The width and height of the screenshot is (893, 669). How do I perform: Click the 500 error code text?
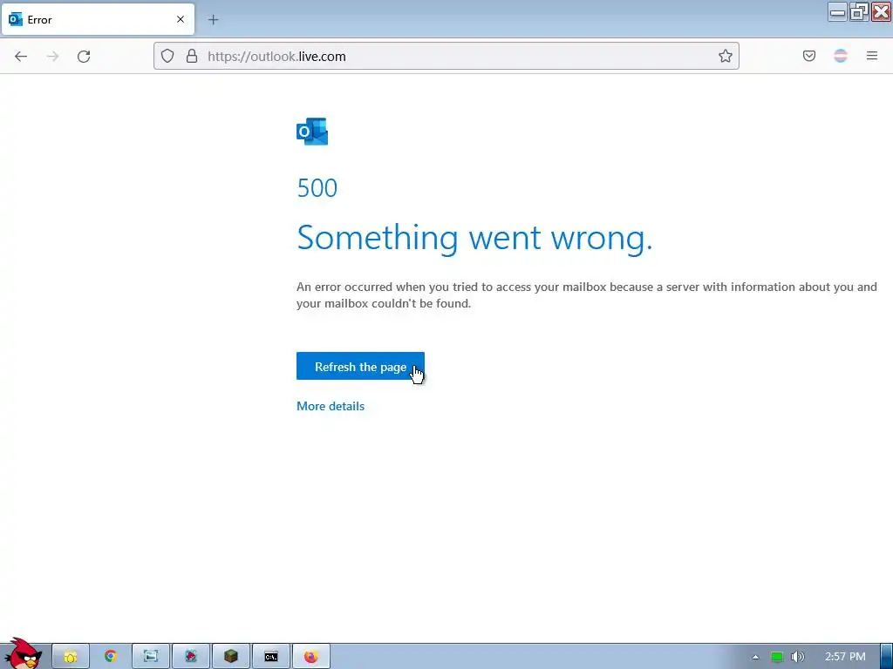tap(317, 188)
